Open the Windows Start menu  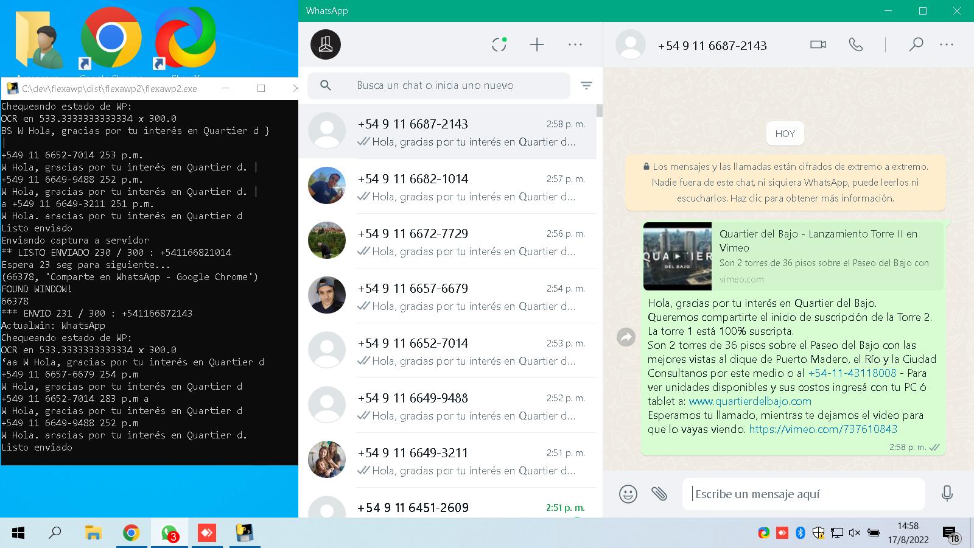[x=18, y=533]
